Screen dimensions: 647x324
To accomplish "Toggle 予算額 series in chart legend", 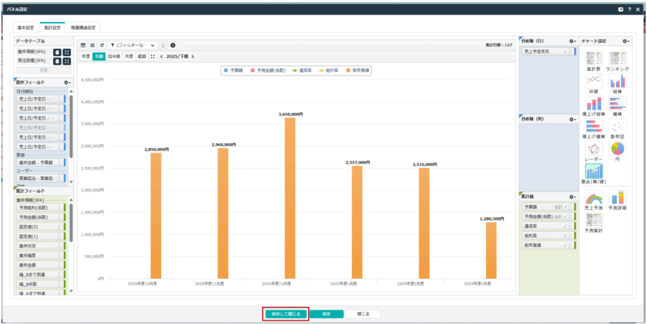I will tap(238, 71).
